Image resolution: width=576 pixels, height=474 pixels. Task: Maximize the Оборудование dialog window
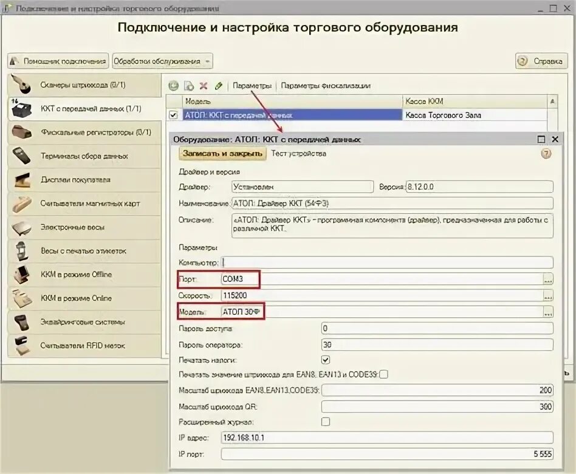coord(541,139)
